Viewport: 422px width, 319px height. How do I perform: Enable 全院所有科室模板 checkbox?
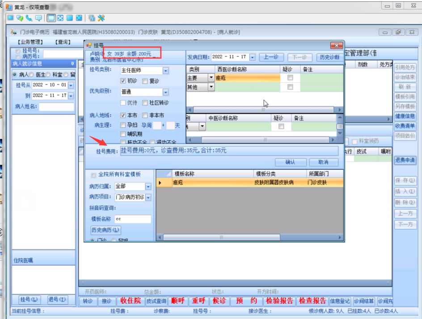[x=94, y=176]
